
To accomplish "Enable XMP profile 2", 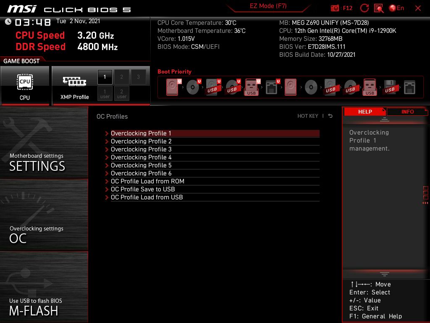I will pyautogui.click(x=121, y=77).
